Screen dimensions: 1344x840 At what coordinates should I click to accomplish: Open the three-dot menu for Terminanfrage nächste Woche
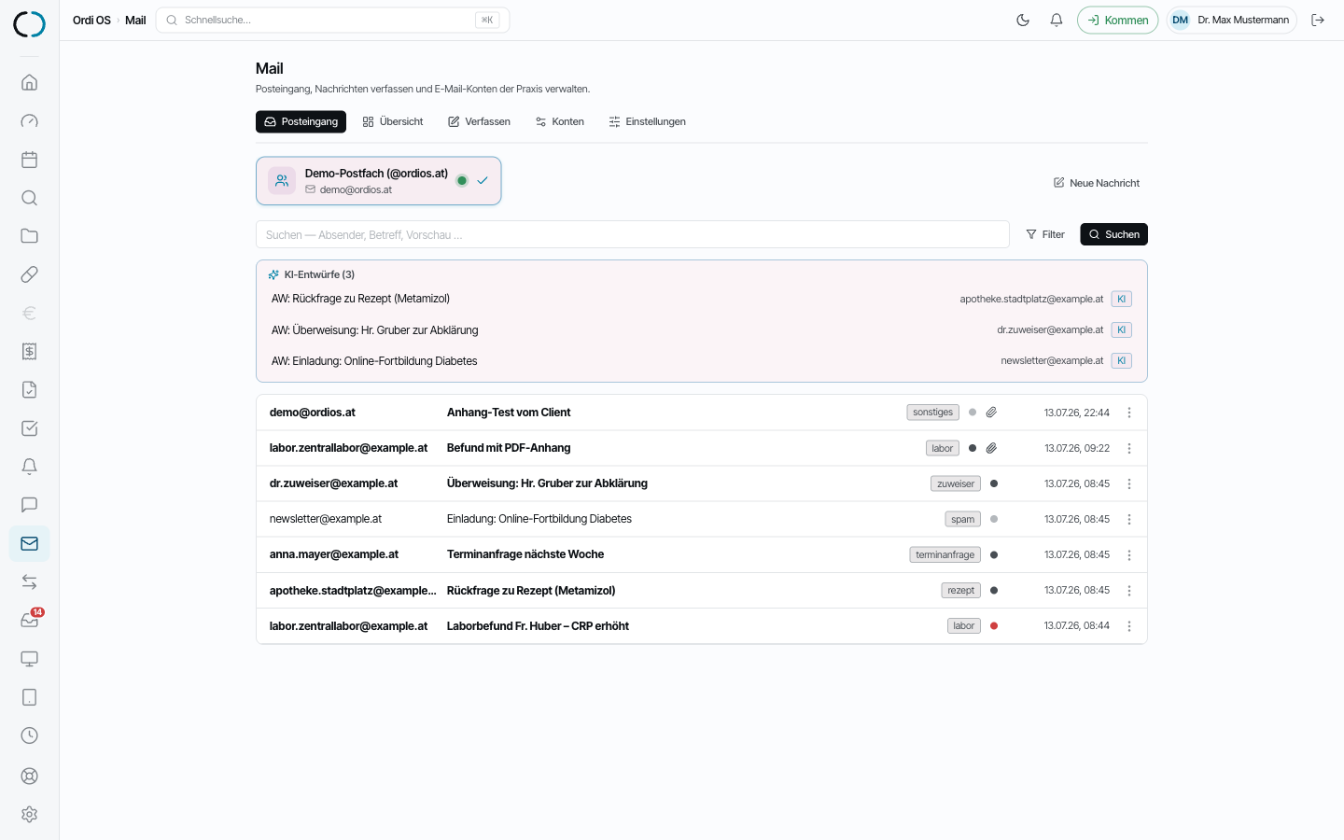[1129, 554]
